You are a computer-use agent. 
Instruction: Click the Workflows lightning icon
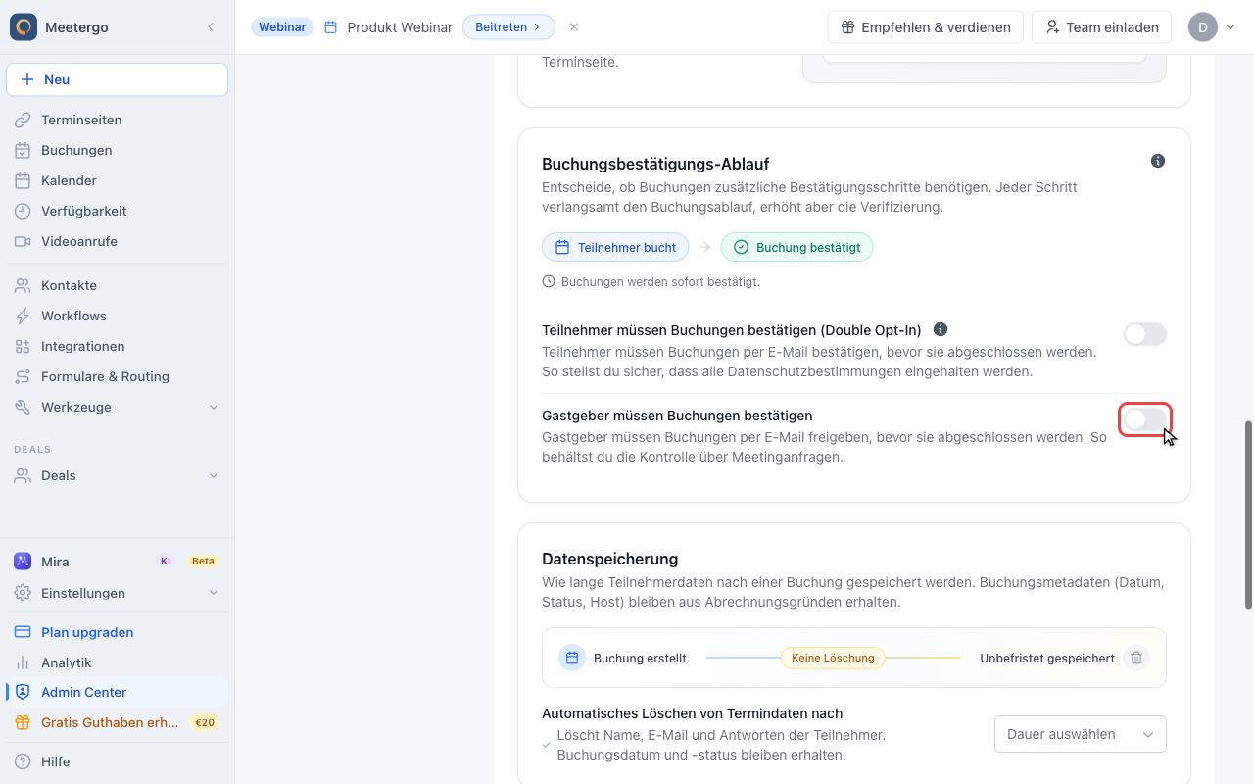[x=23, y=316]
